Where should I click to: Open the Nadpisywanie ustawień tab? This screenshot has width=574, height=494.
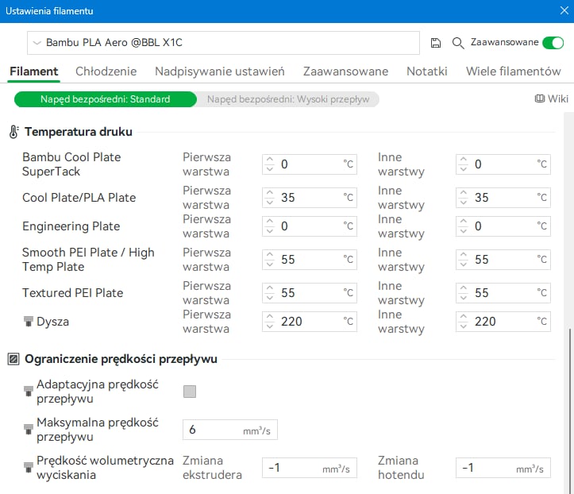coord(220,71)
